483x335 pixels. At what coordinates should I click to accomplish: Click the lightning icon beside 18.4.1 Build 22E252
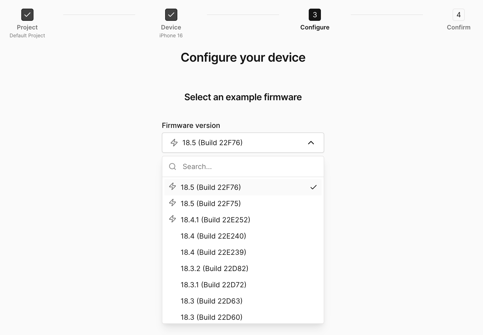click(172, 219)
